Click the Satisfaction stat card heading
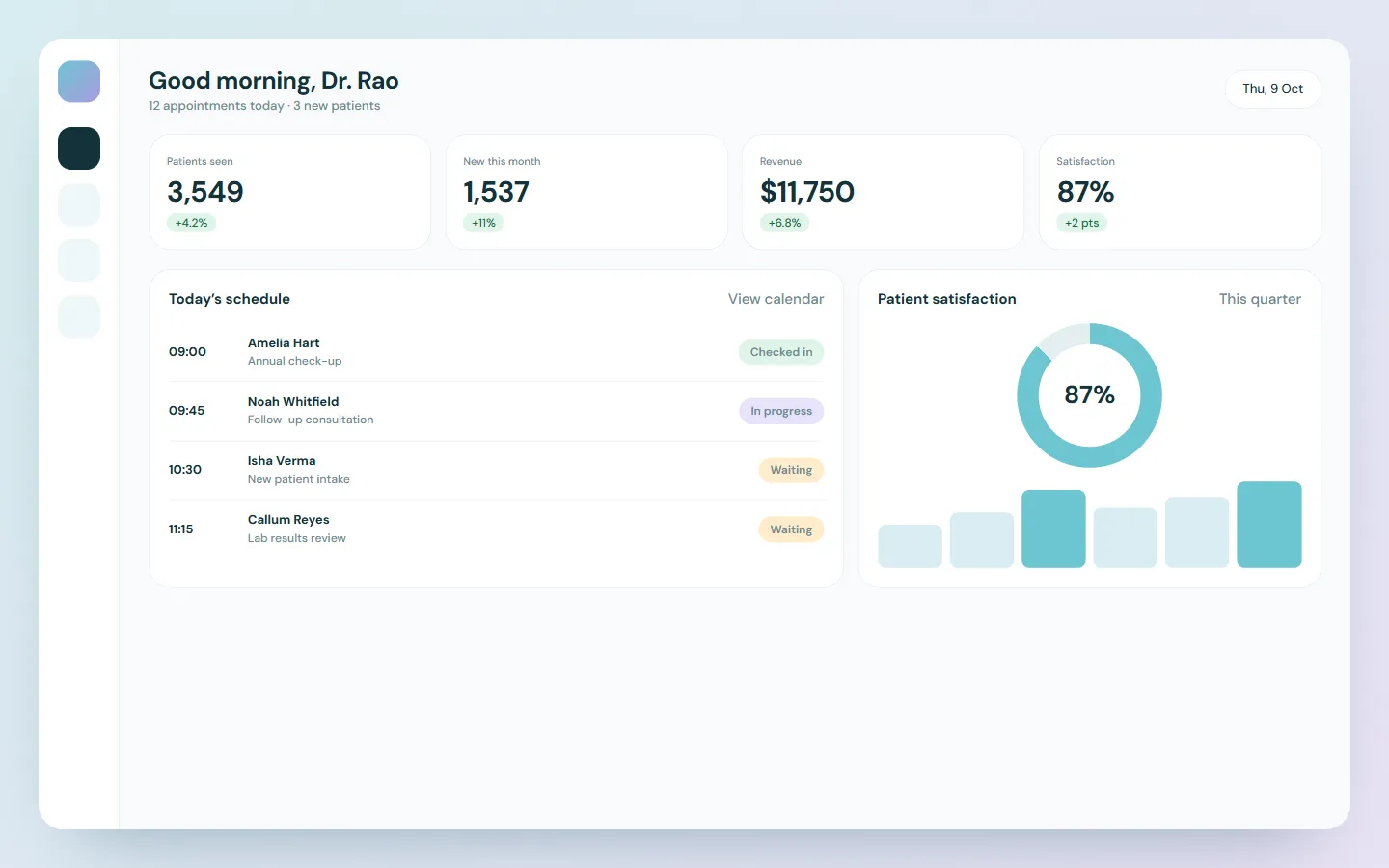1389x868 pixels. (x=1085, y=161)
